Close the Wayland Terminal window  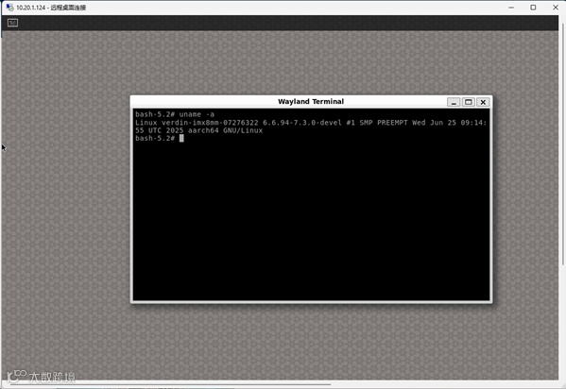click(x=483, y=102)
